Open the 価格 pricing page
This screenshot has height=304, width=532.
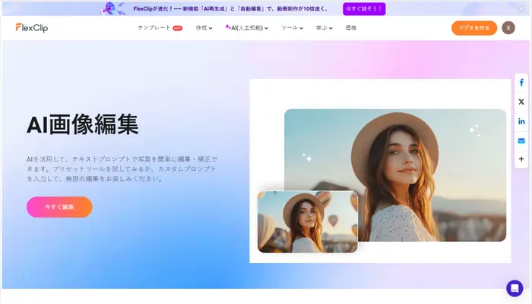tap(351, 28)
